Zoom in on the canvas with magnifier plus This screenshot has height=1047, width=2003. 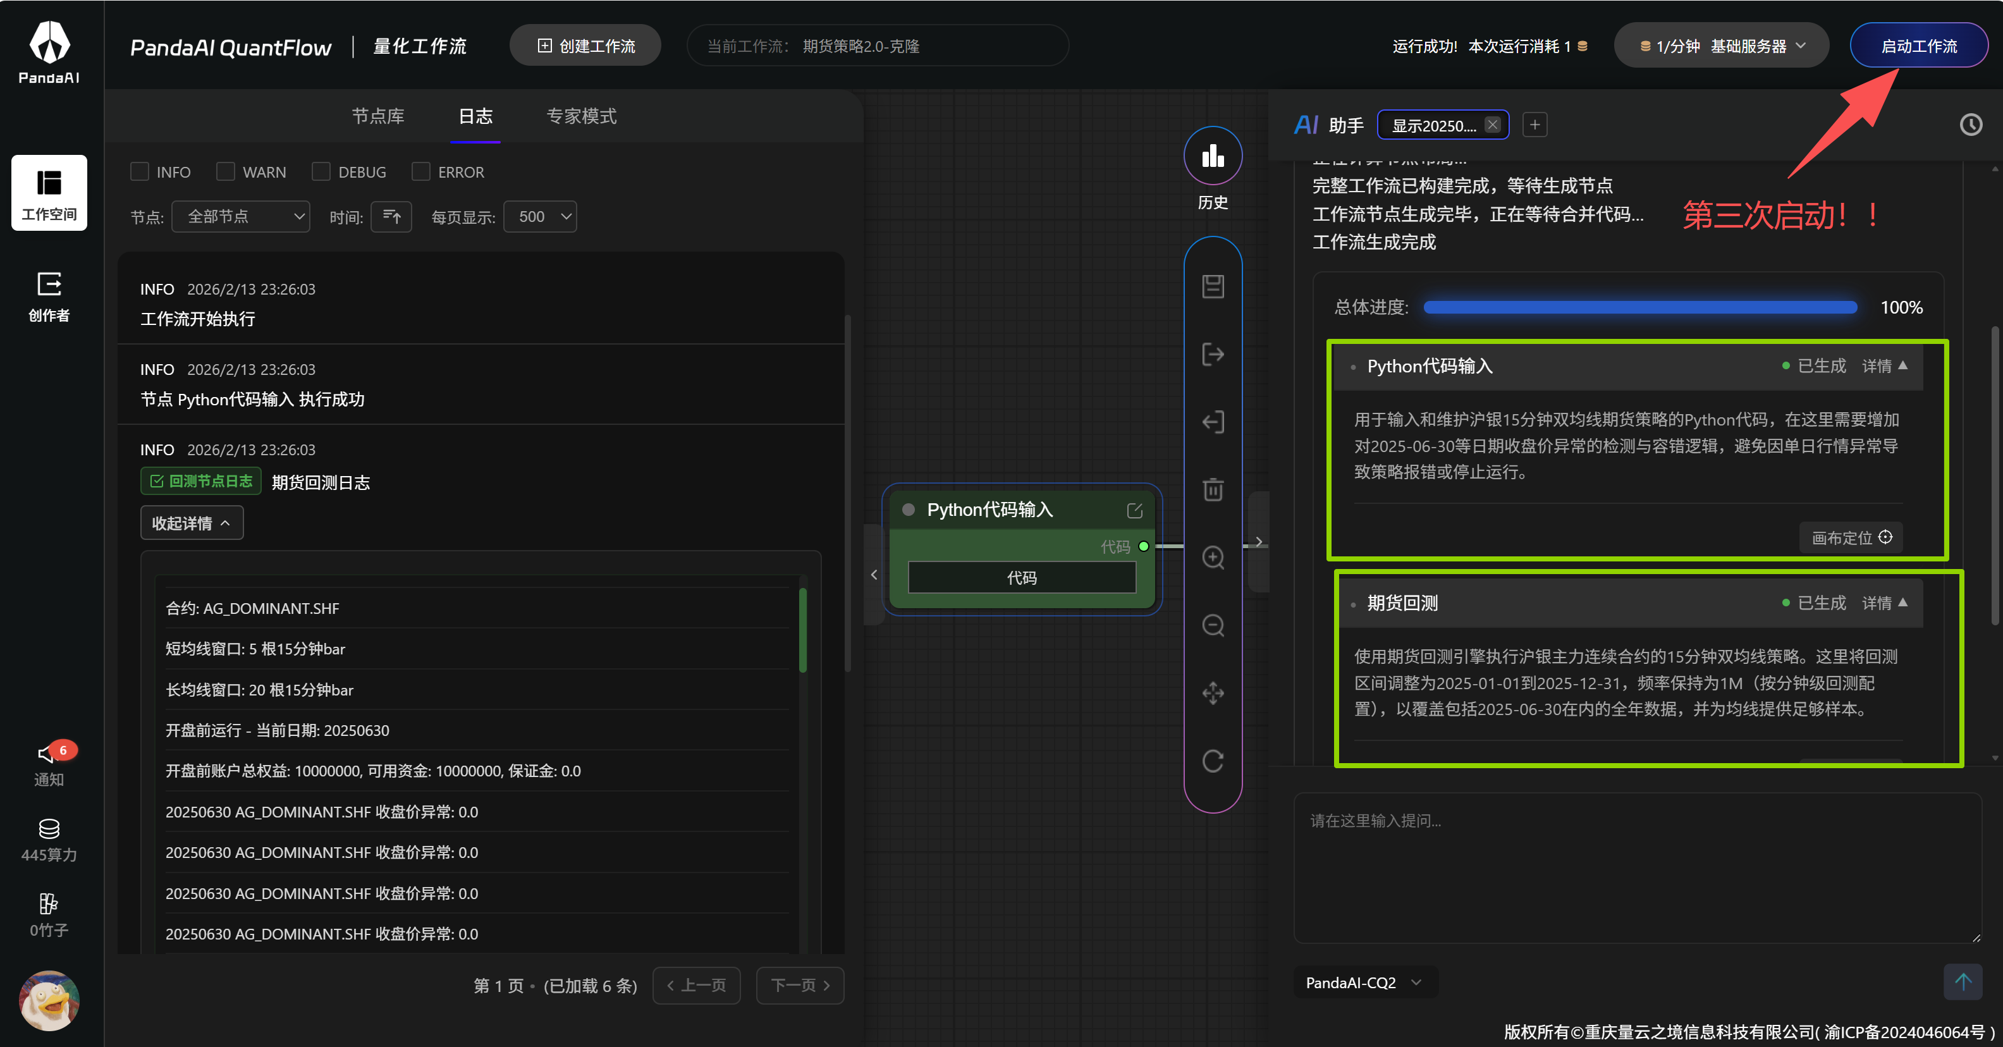(x=1213, y=557)
